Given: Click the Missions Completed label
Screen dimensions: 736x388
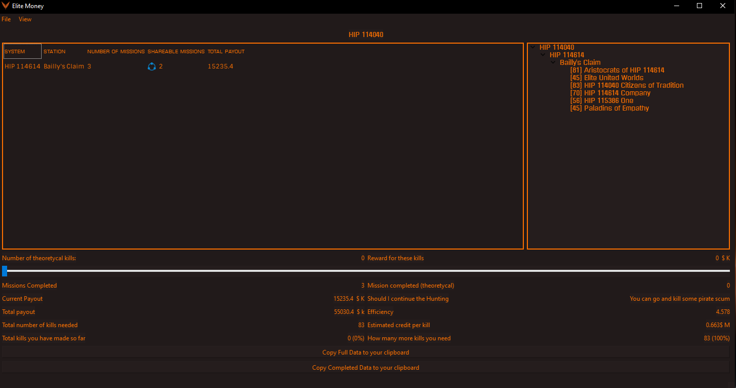Looking at the screenshot, I should [29, 286].
